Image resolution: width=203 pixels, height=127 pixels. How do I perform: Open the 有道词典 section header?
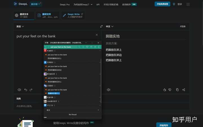tap(50, 97)
